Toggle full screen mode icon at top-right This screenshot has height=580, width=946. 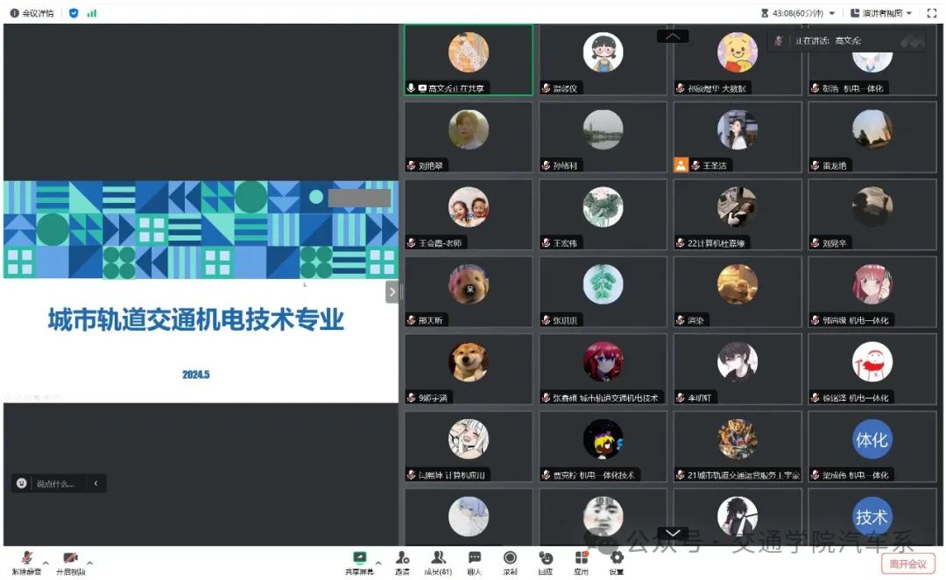932,13
